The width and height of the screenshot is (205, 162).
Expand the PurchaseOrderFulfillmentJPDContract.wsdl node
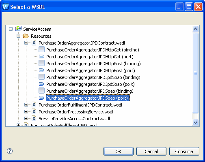26,105
